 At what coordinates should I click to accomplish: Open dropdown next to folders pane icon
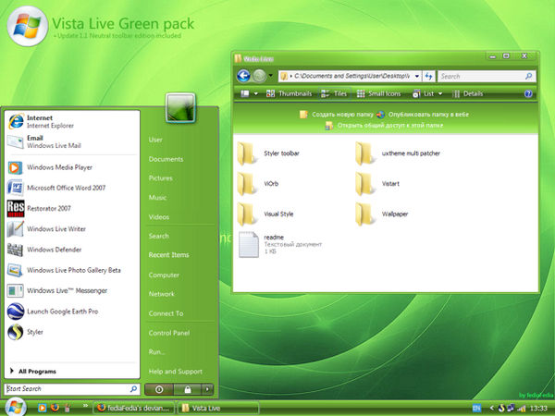point(256,93)
